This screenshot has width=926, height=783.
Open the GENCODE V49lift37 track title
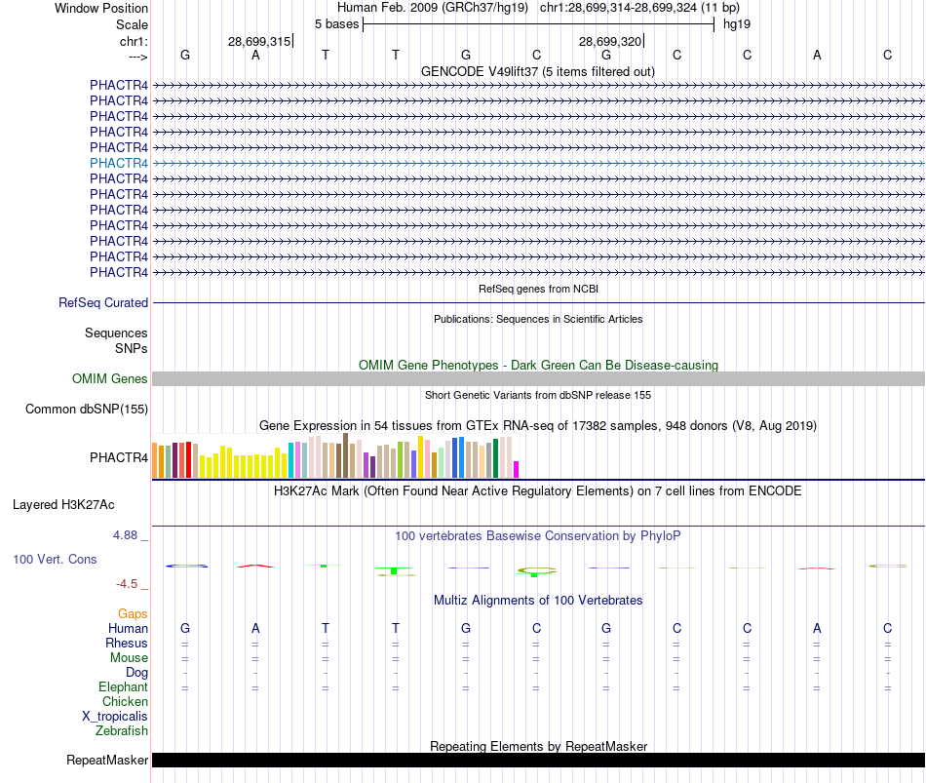point(538,71)
